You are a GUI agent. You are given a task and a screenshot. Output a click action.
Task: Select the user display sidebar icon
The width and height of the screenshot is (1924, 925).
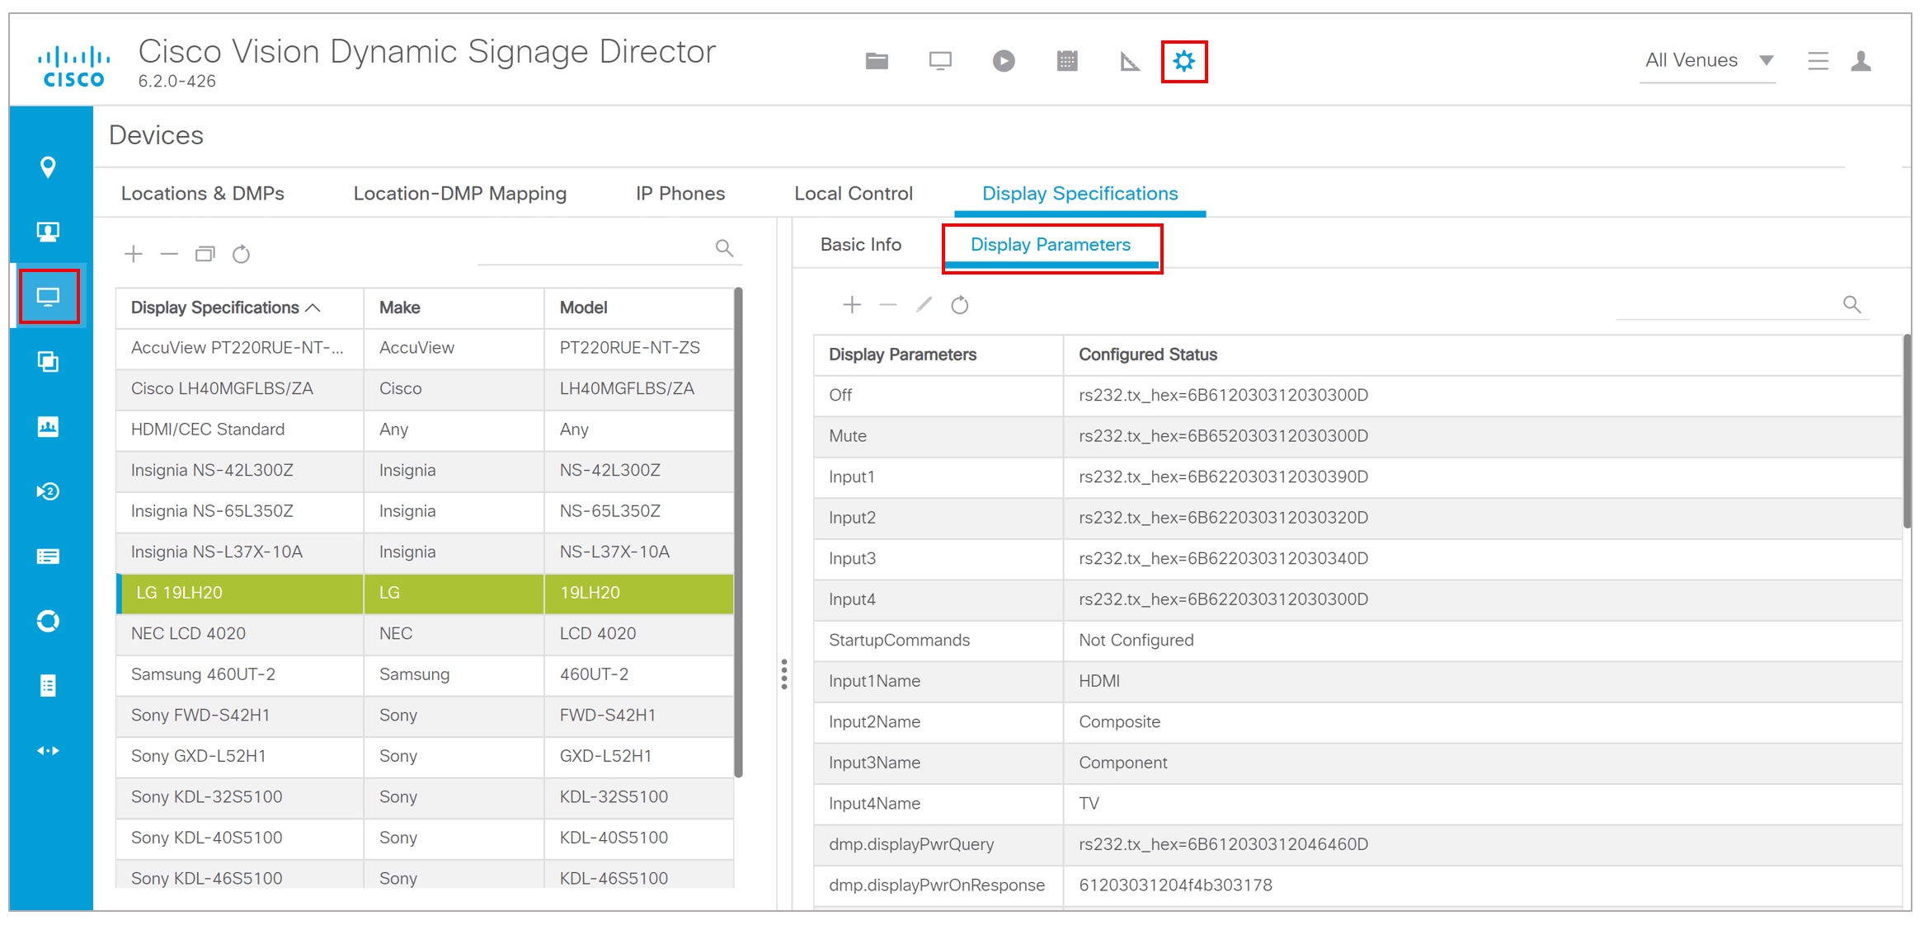(x=49, y=232)
